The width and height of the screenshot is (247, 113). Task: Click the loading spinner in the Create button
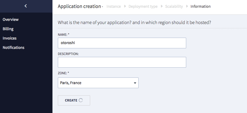(x=80, y=100)
